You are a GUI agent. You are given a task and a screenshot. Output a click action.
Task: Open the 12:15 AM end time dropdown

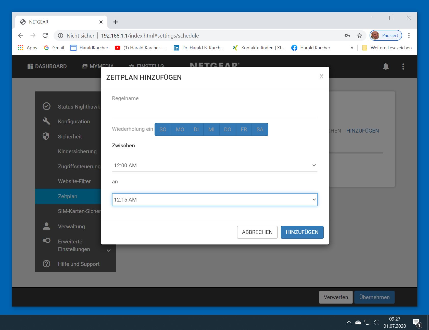point(214,200)
